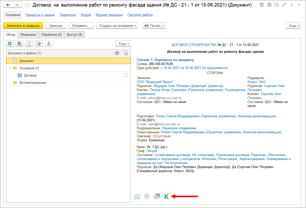
Task: Select the Договор file row
Action: [x=68, y=75]
